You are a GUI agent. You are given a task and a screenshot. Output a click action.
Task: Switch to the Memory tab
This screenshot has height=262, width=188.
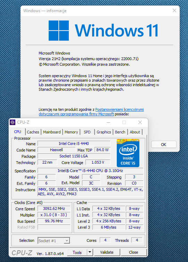tap(71, 132)
